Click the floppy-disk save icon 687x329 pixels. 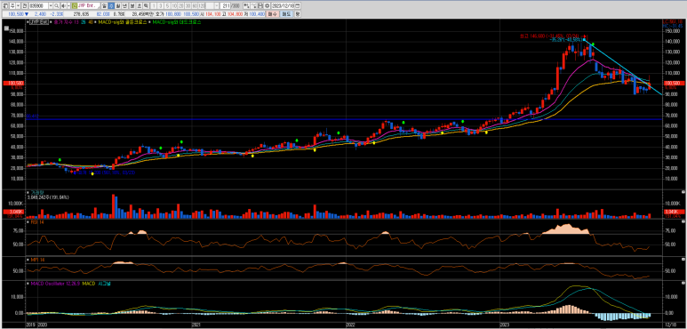260,5
